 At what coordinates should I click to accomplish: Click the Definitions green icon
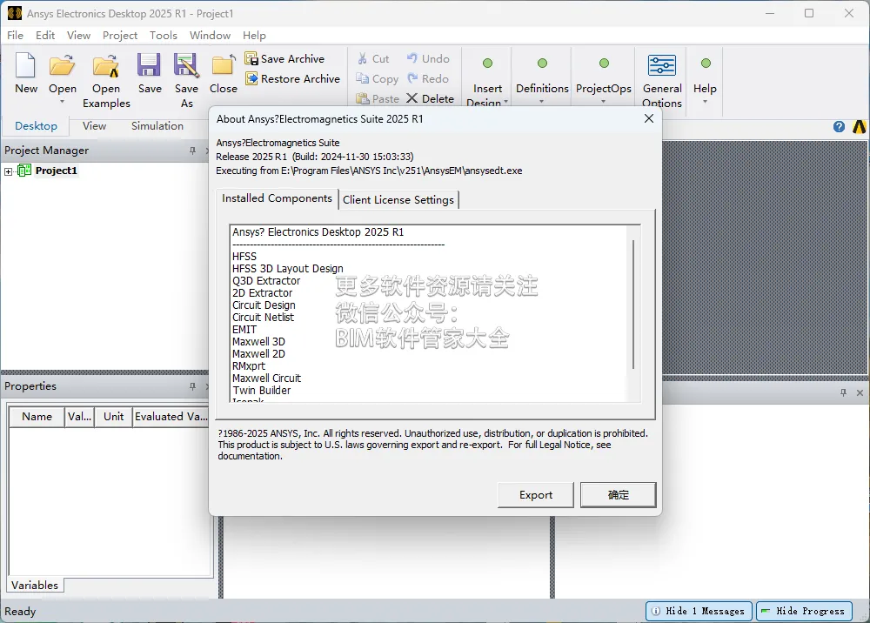542,64
